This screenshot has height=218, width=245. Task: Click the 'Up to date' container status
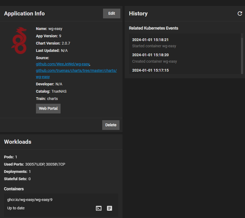(16, 208)
